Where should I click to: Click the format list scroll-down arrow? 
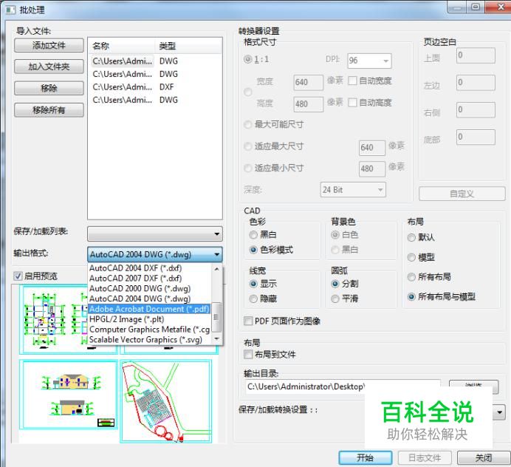(x=216, y=339)
